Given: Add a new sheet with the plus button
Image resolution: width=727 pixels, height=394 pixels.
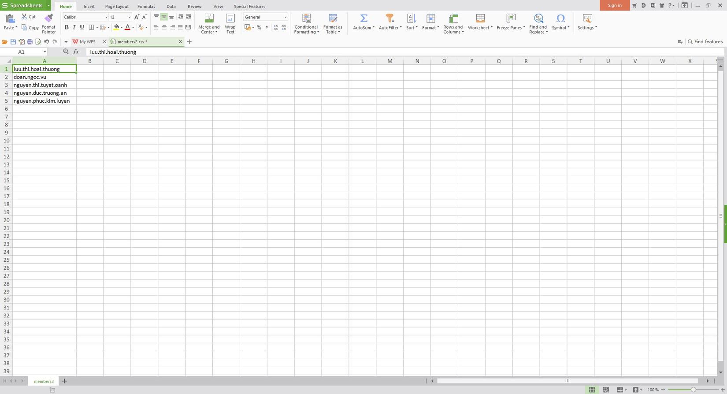Looking at the screenshot, I should [64, 381].
